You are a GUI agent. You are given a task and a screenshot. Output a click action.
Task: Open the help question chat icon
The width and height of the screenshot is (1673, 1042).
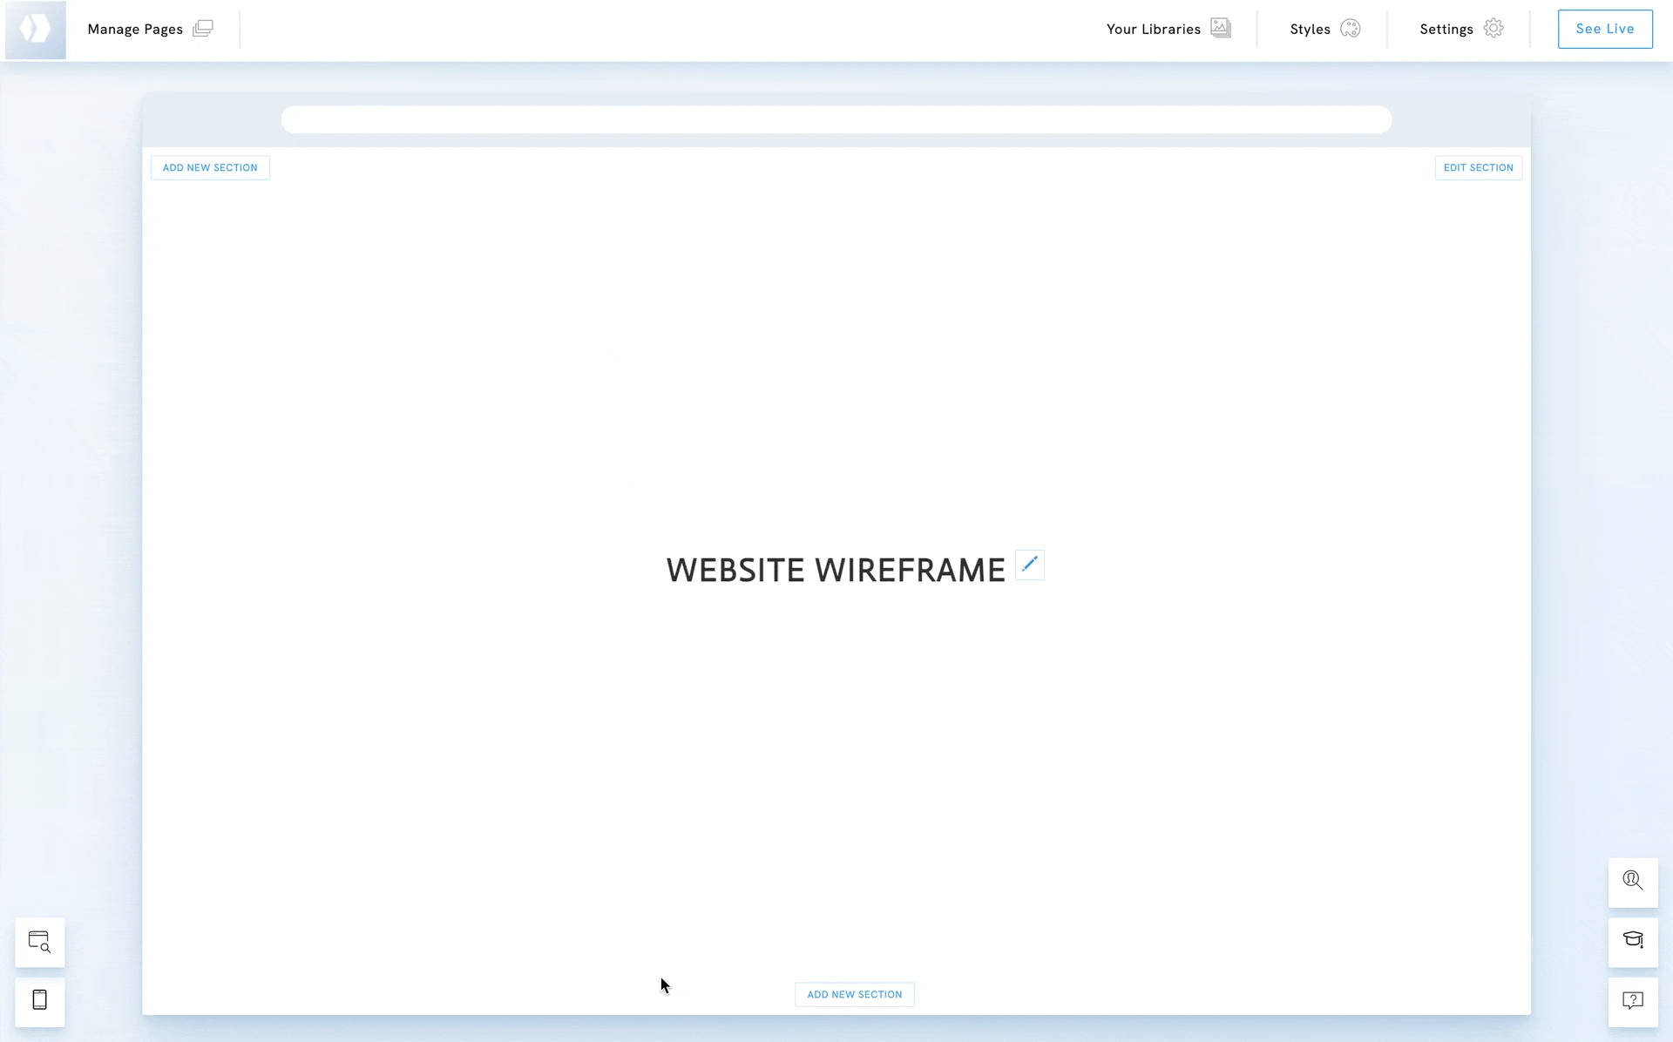coord(1632,1000)
